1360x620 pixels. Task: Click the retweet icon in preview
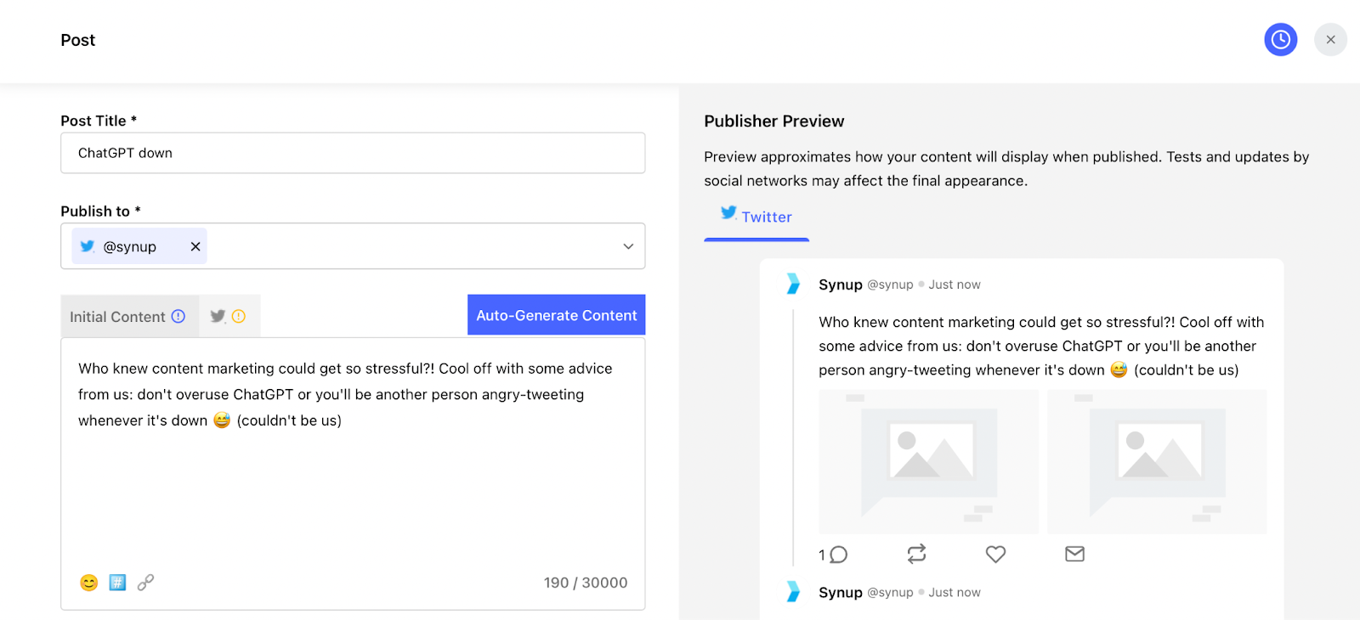coord(916,554)
